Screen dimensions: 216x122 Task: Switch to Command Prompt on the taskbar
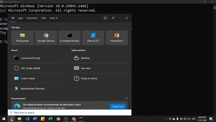(81, 119)
